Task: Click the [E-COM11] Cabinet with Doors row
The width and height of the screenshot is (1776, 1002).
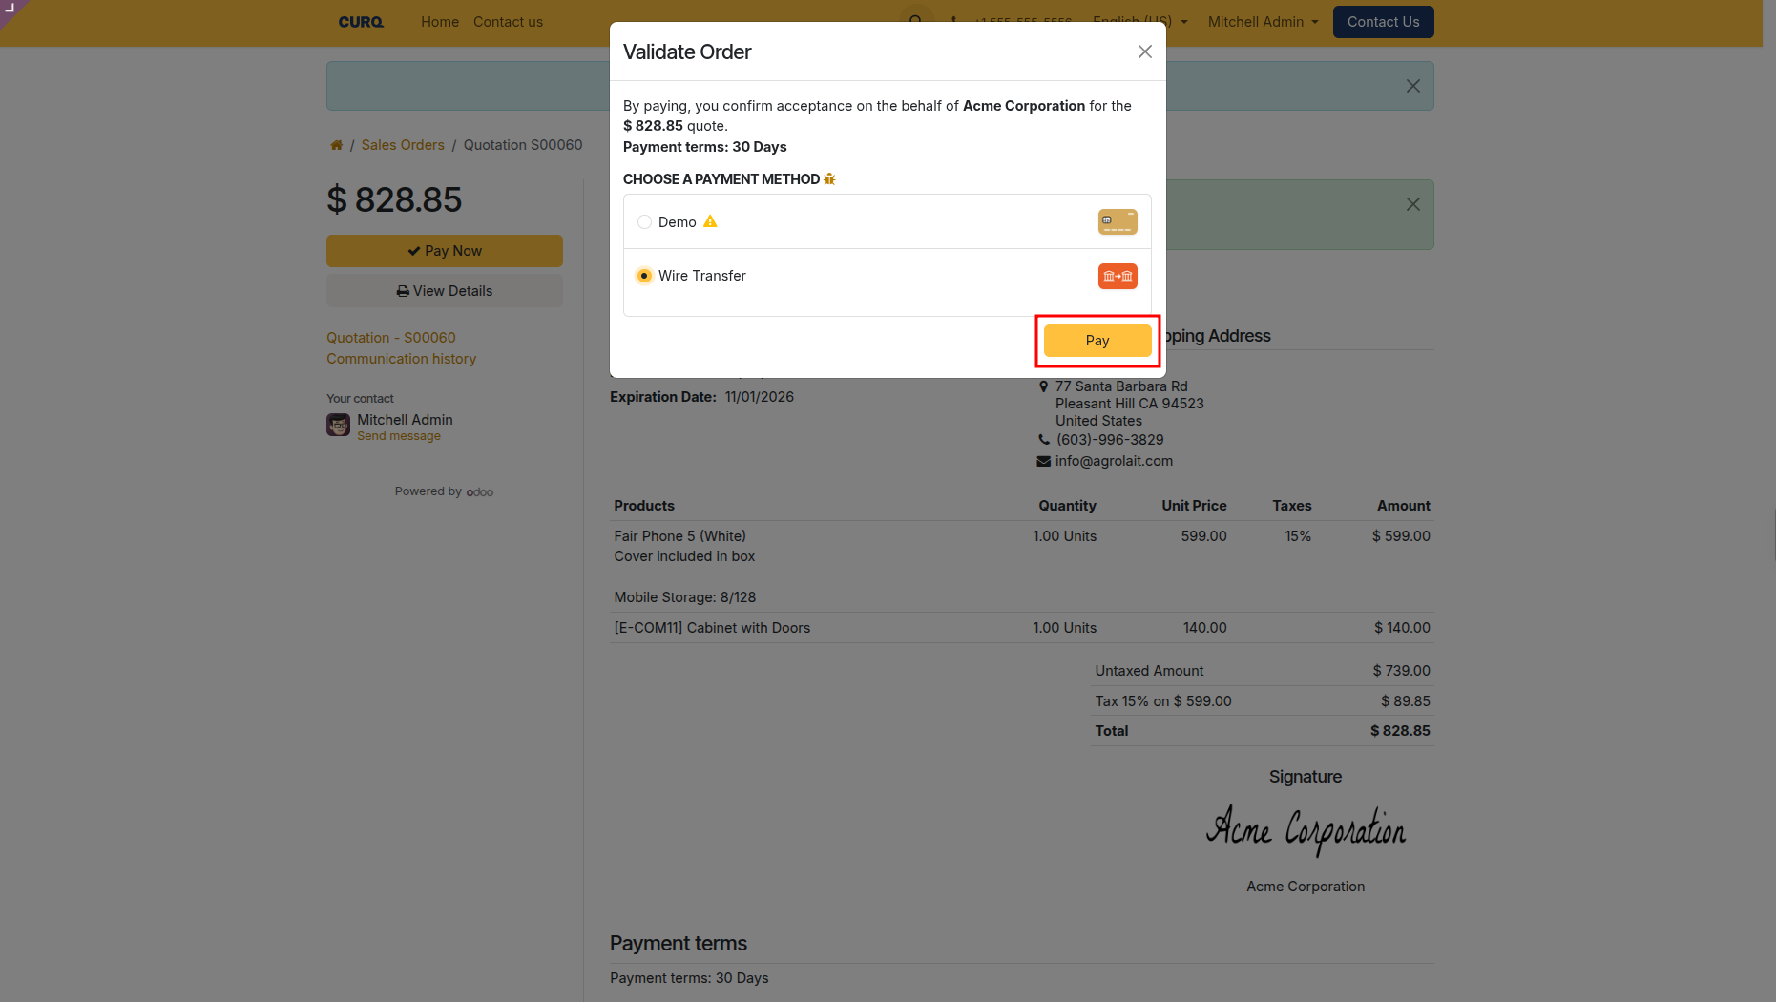Action: tap(1022, 628)
